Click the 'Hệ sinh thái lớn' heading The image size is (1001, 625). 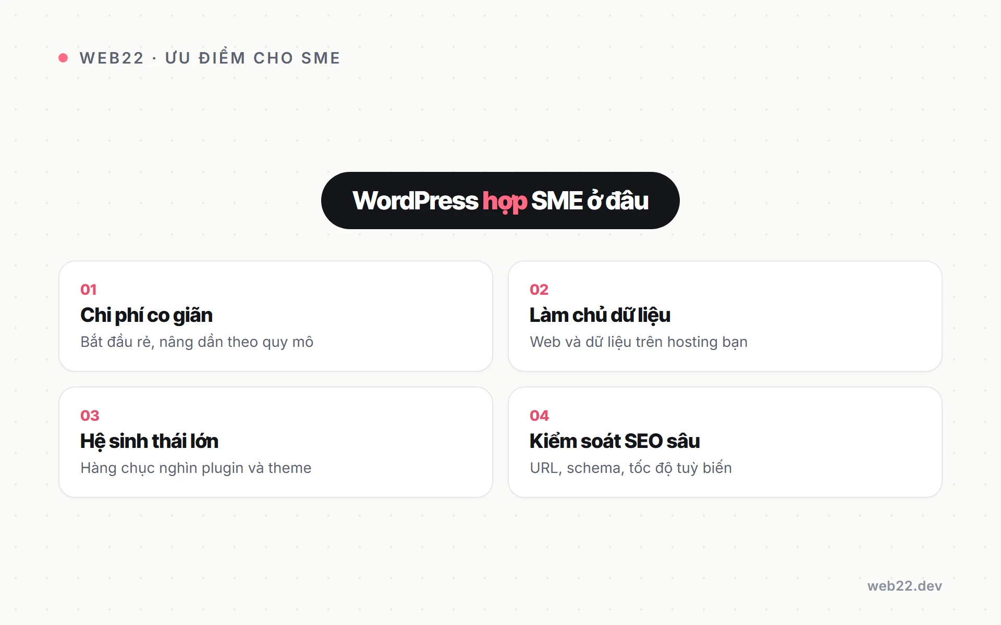point(149,441)
